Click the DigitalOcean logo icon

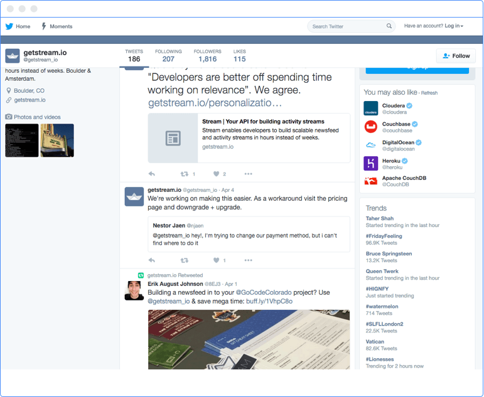371,145
